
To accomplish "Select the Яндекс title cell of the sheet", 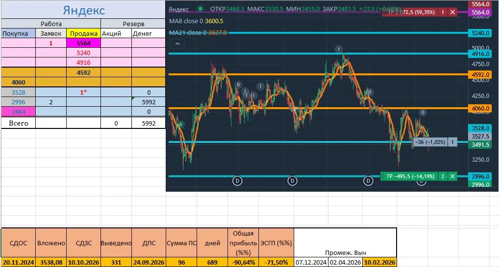I will 84,10.
